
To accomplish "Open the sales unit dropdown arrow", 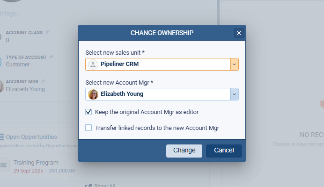I will point(235,64).
